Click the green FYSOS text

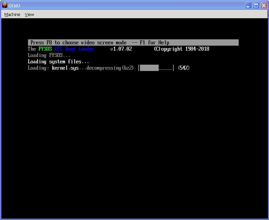[x=45, y=49]
